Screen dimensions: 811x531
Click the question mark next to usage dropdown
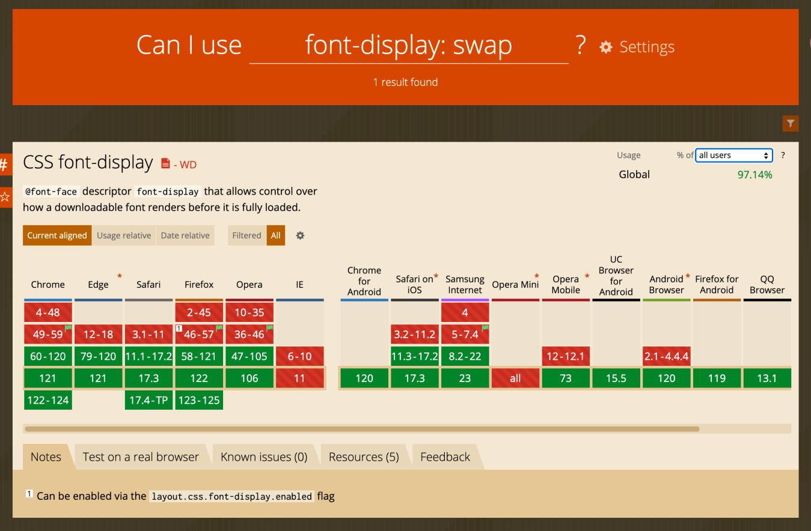[783, 155]
